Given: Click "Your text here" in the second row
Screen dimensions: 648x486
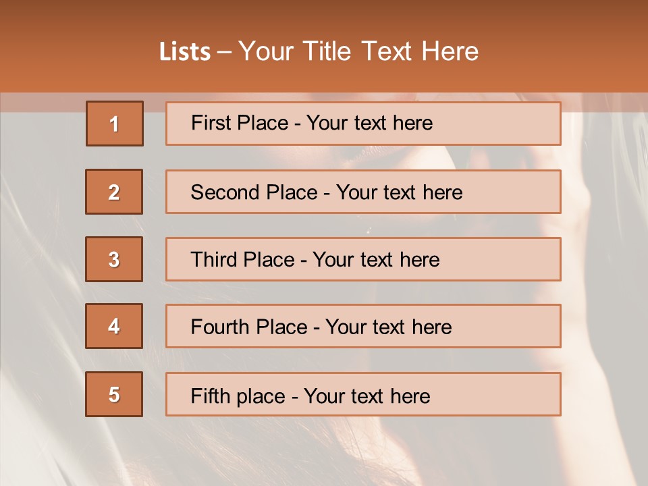Looking at the screenshot, I should 399,192.
